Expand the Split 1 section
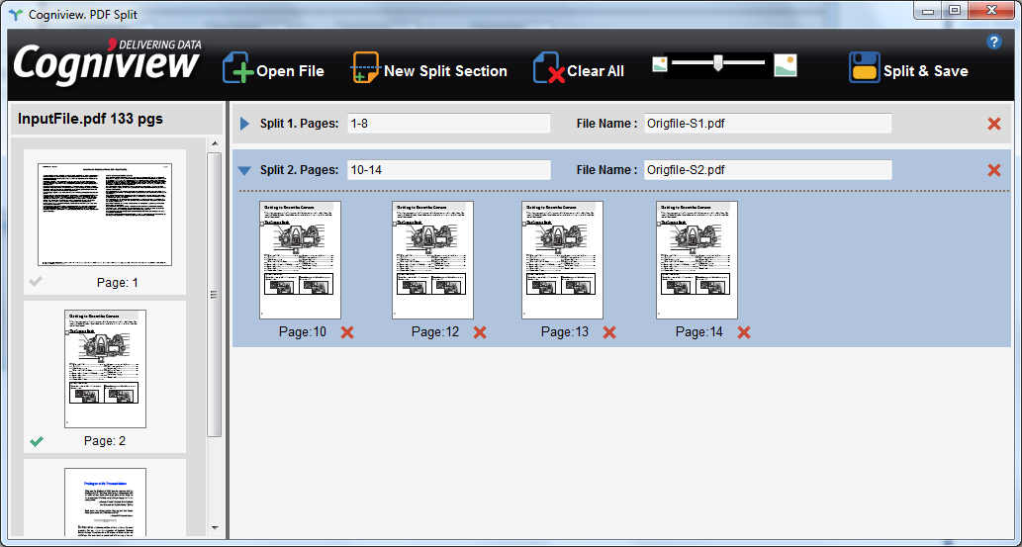The height and width of the screenshot is (547, 1022). tap(245, 124)
